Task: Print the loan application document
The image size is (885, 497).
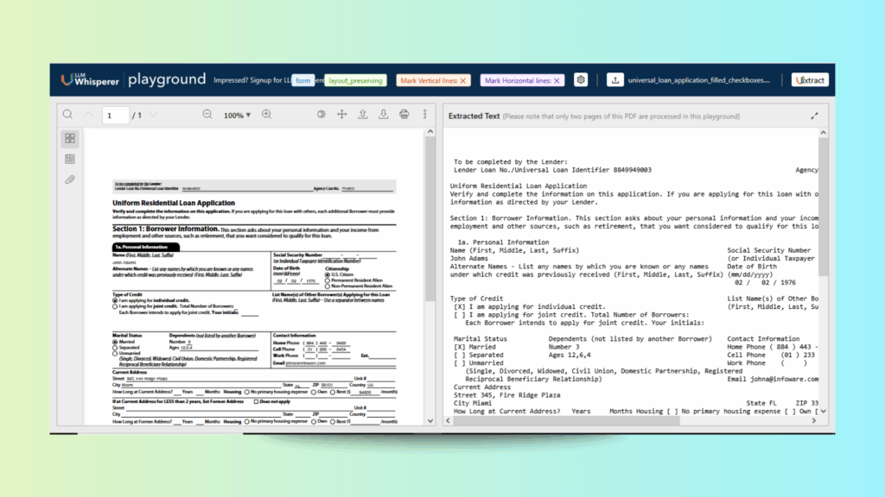Action: coord(404,115)
